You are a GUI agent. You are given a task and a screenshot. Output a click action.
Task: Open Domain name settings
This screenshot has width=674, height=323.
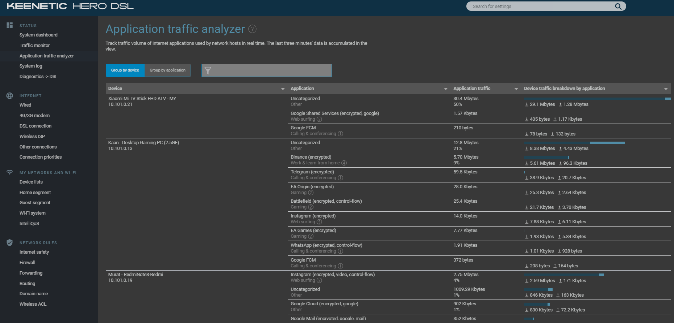[34, 294]
